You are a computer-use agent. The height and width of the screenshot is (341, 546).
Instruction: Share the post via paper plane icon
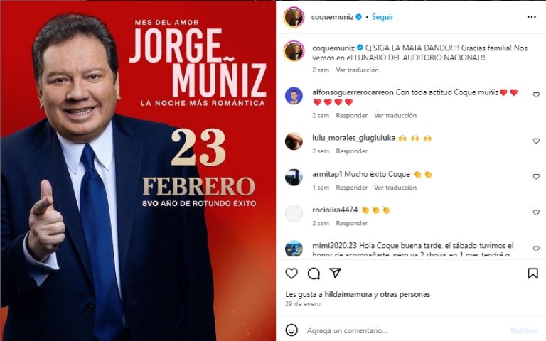pos(335,273)
